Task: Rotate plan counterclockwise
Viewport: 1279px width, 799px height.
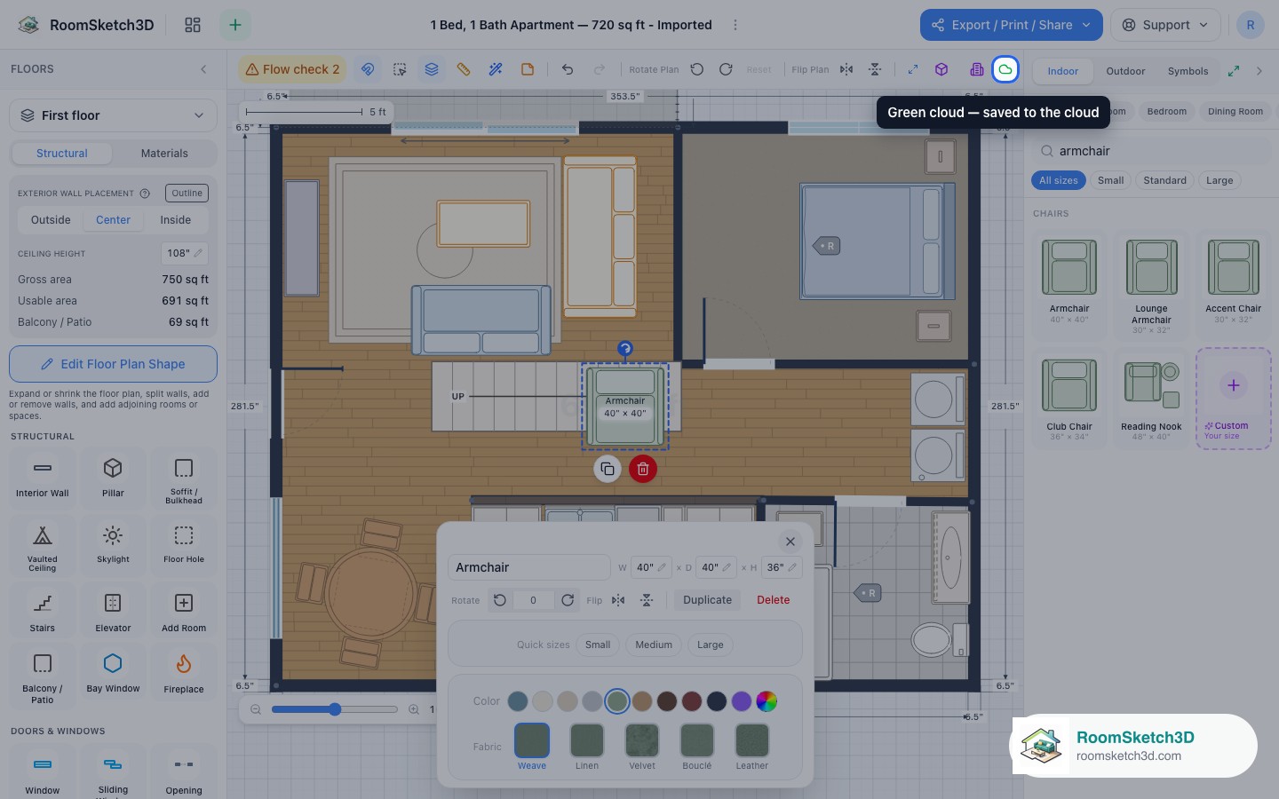Action: (697, 69)
